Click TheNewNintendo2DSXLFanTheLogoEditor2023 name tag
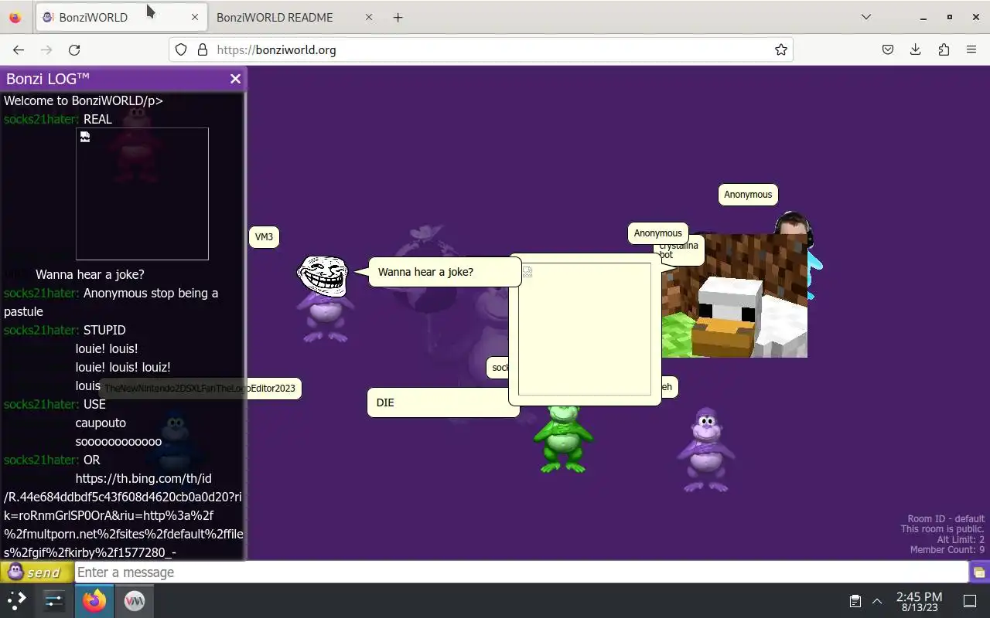Image resolution: width=990 pixels, height=618 pixels. [200, 389]
